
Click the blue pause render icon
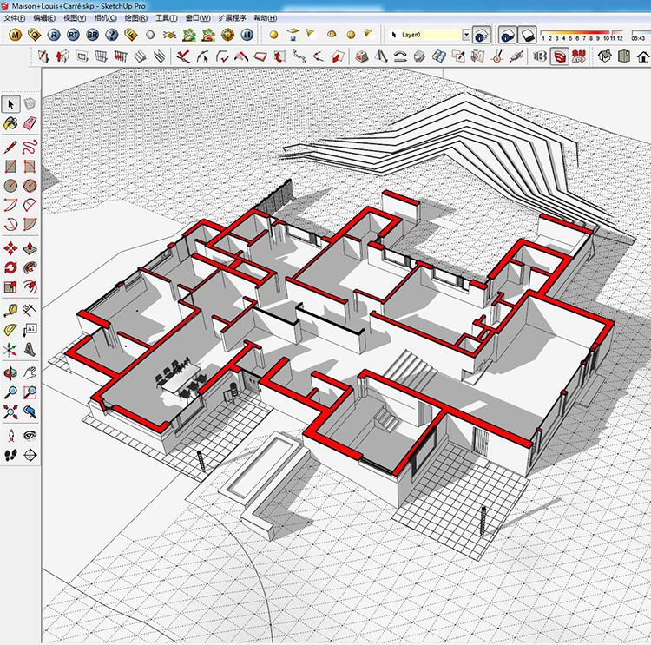point(247,35)
